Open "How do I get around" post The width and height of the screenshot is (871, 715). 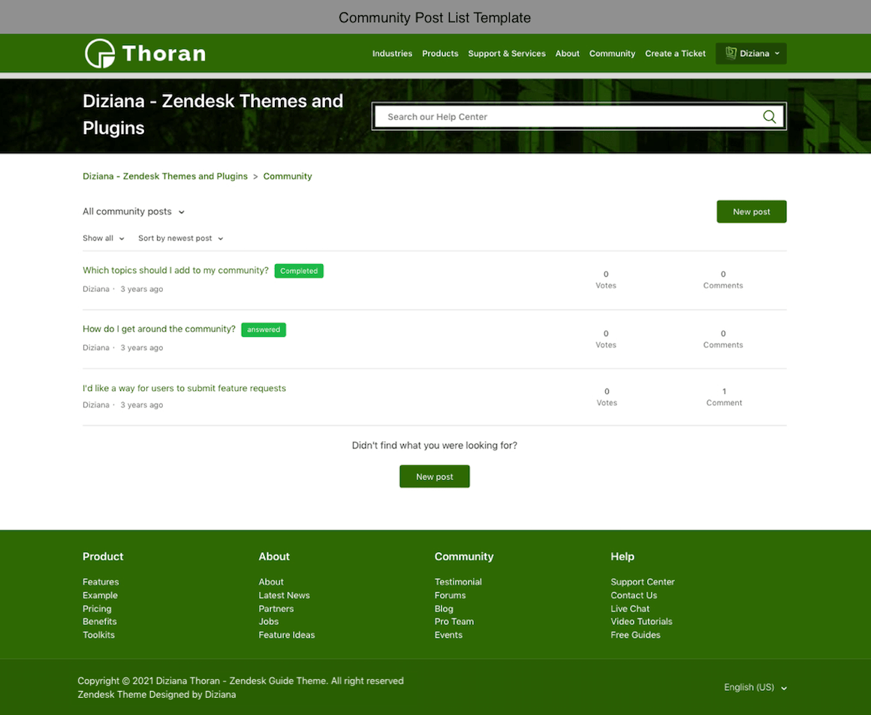pyautogui.click(x=159, y=329)
